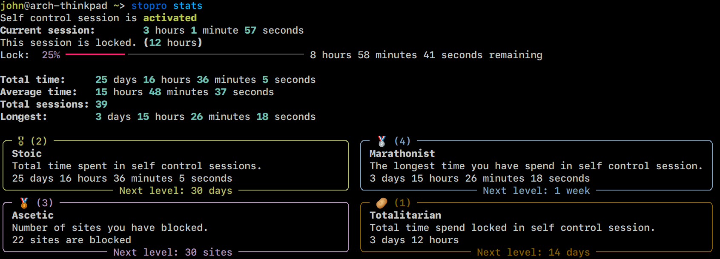This screenshot has width=720, height=259.
Task: Click 'Next level: 30 sites' label
Action: point(172,252)
